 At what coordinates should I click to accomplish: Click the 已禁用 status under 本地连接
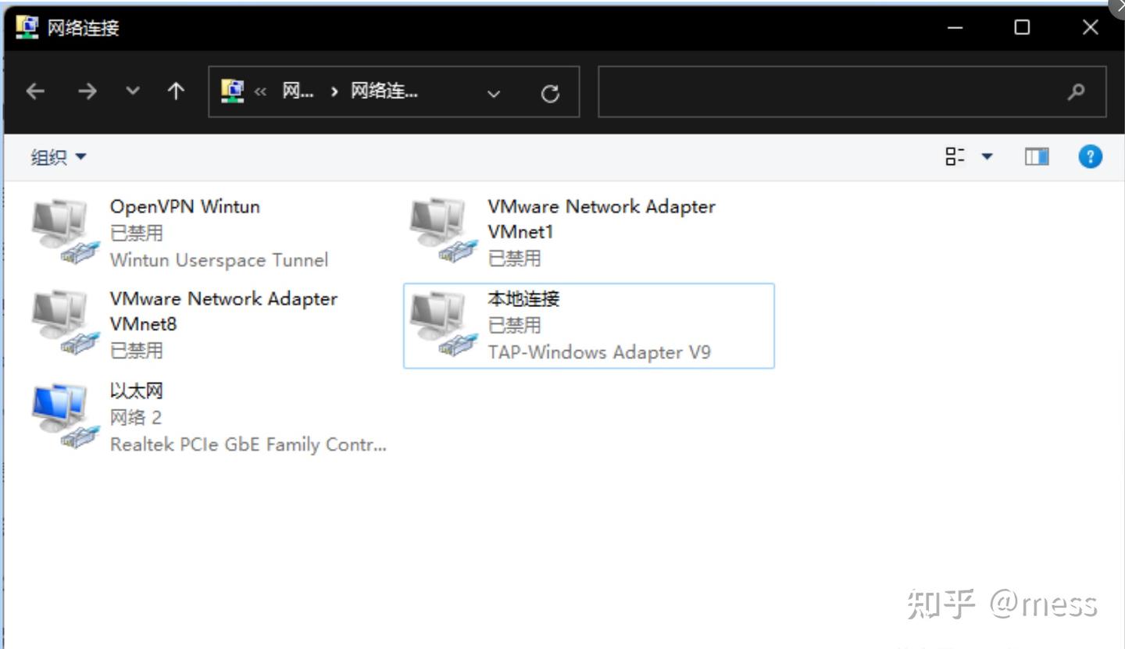point(514,326)
